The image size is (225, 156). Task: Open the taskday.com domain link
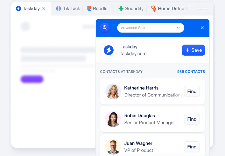tap(133, 54)
